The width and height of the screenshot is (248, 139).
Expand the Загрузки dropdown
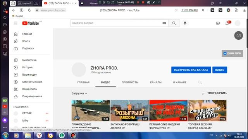pyautogui.click(x=79, y=93)
